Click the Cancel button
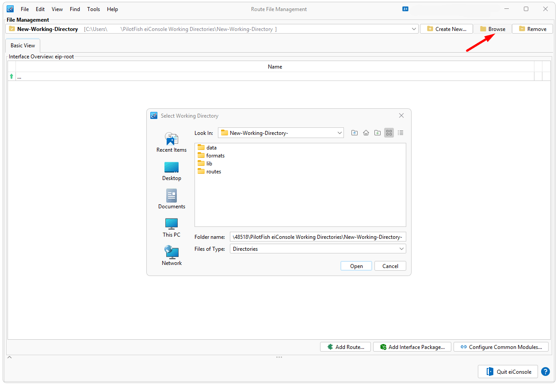The image size is (557, 387). (x=390, y=266)
